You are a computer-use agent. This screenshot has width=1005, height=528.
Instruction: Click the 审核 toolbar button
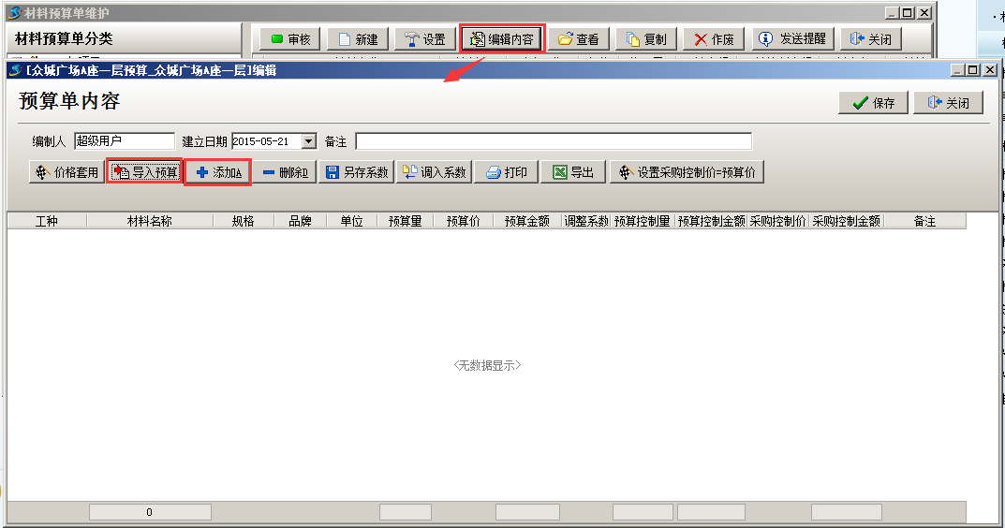290,39
